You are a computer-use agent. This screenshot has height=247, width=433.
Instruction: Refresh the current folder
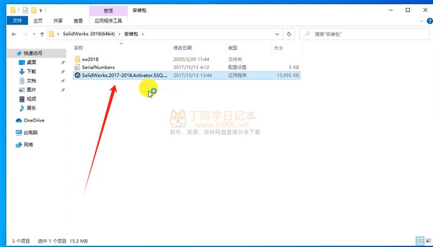(289, 34)
